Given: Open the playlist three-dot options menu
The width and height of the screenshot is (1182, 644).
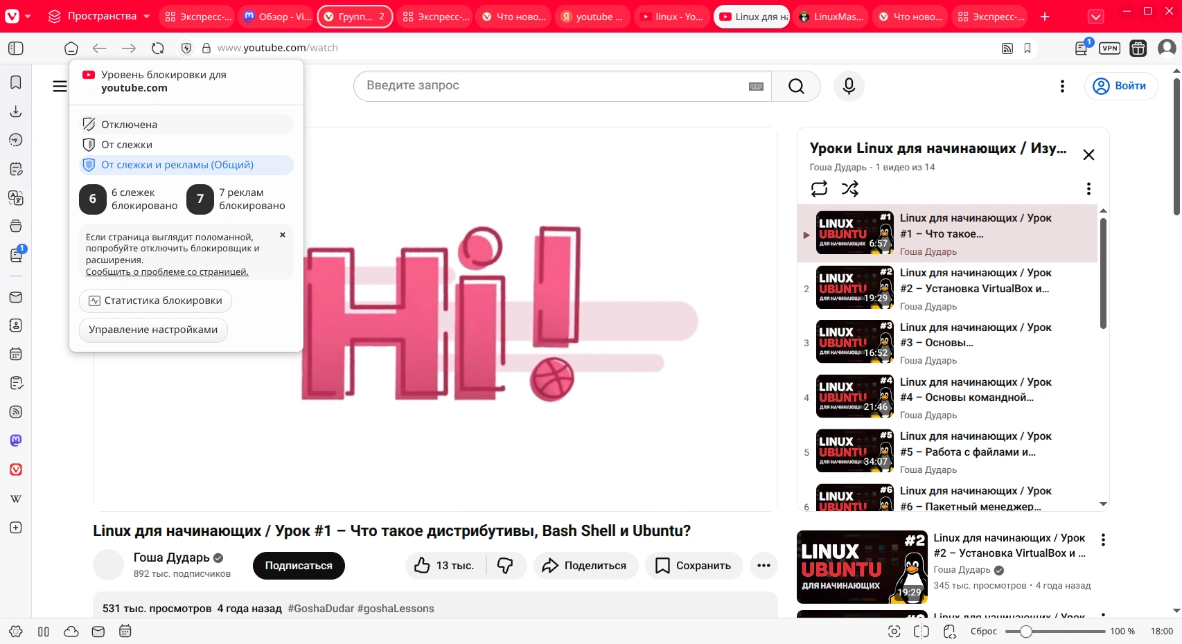Looking at the screenshot, I should [x=1088, y=188].
